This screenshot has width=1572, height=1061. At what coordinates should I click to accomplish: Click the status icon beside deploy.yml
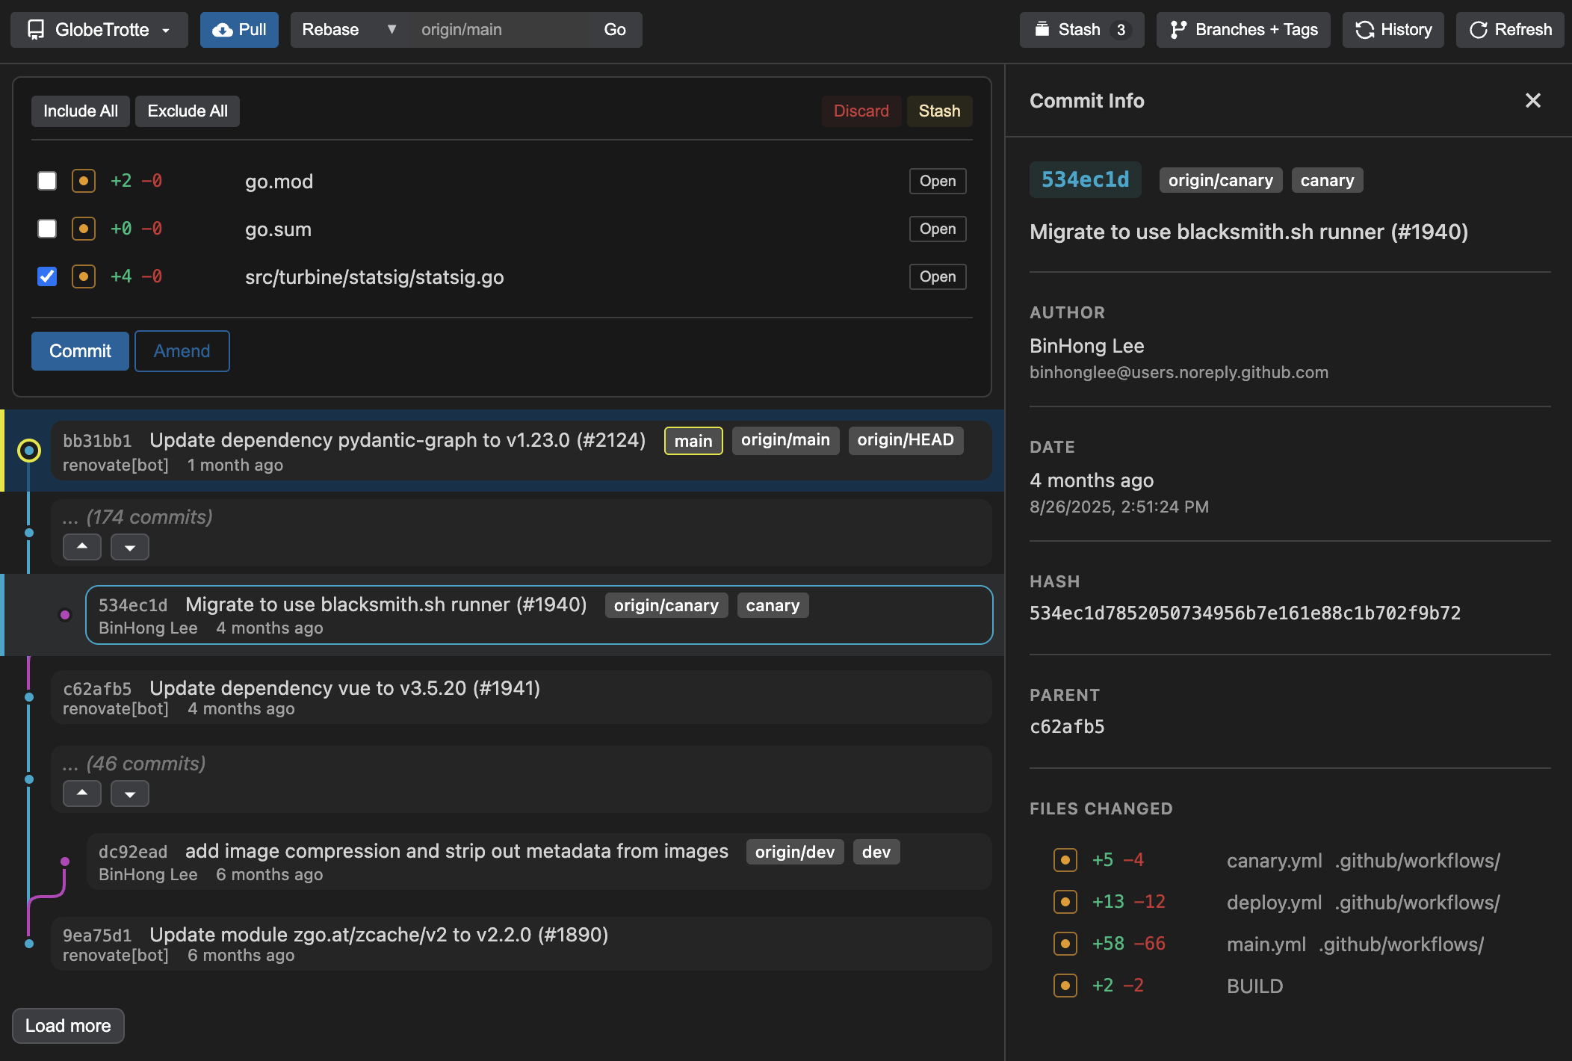[1065, 901]
